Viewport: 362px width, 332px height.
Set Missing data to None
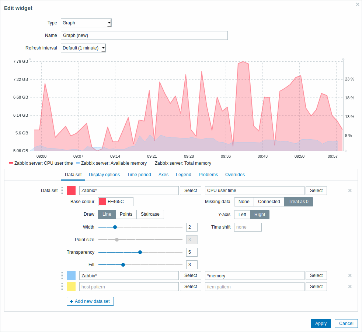(244, 202)
